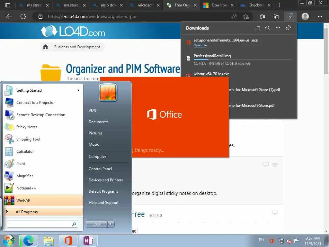Viewport: 329px width, 247px height.
Task: Open Paint from Start menu
Action: point(43,163)
